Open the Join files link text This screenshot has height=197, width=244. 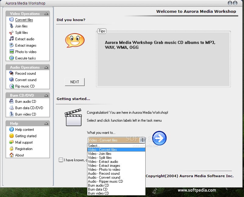pos(21,26)
